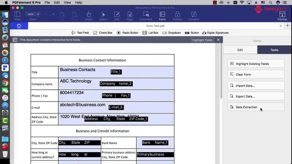The image size is (292, 164).
Task: Open the View panel toolbar icon
Action: pos(17,16)
